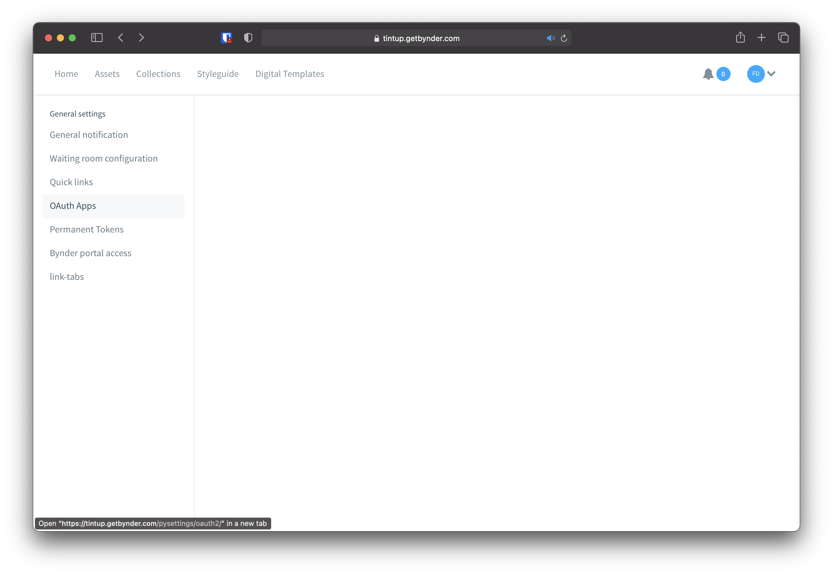Viewport: 833px width, 575px height.
Task: Open the notifications count badge dropdown
Action: point(723,73)
